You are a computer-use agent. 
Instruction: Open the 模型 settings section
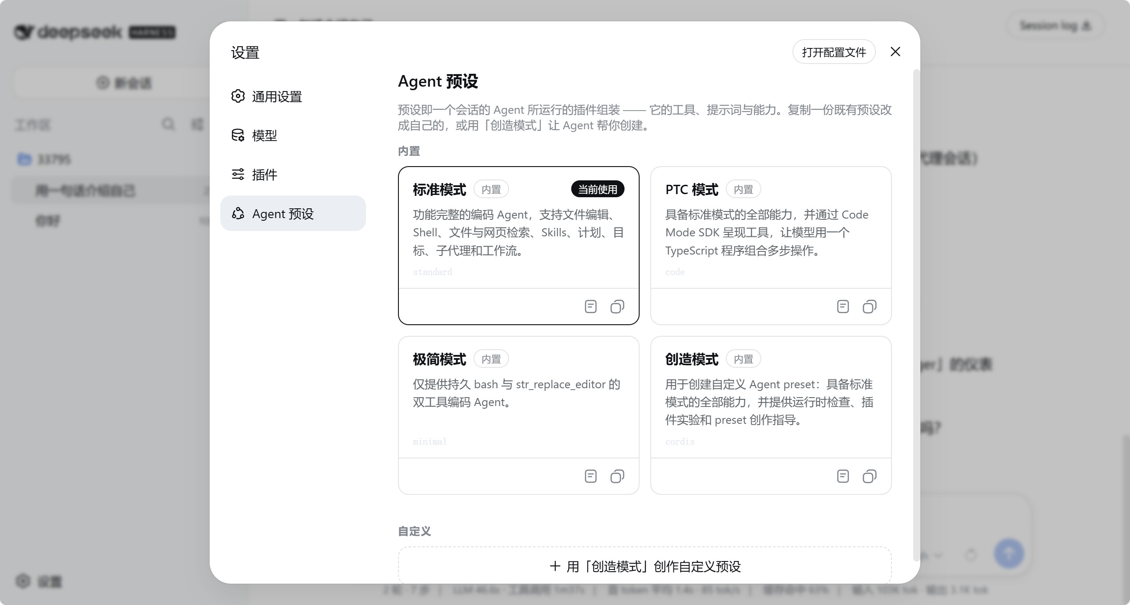tap(293, 135)
